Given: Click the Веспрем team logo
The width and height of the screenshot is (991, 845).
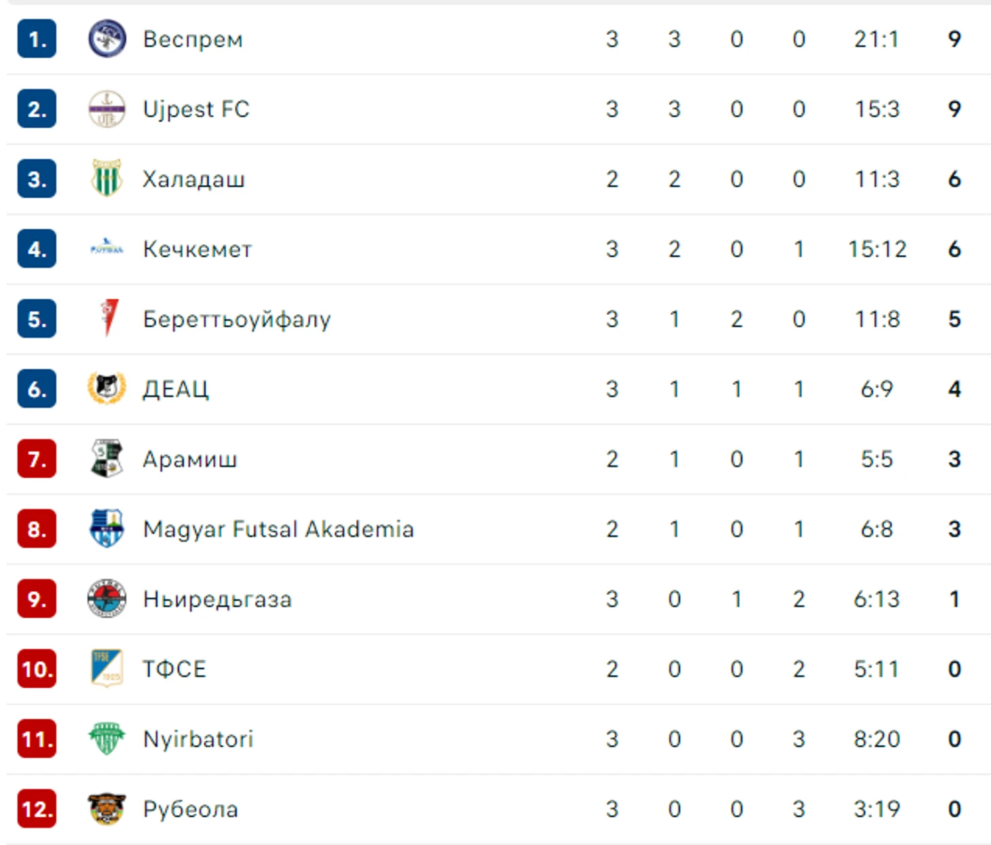Looking at the screenshot, I should coord(107,39).
